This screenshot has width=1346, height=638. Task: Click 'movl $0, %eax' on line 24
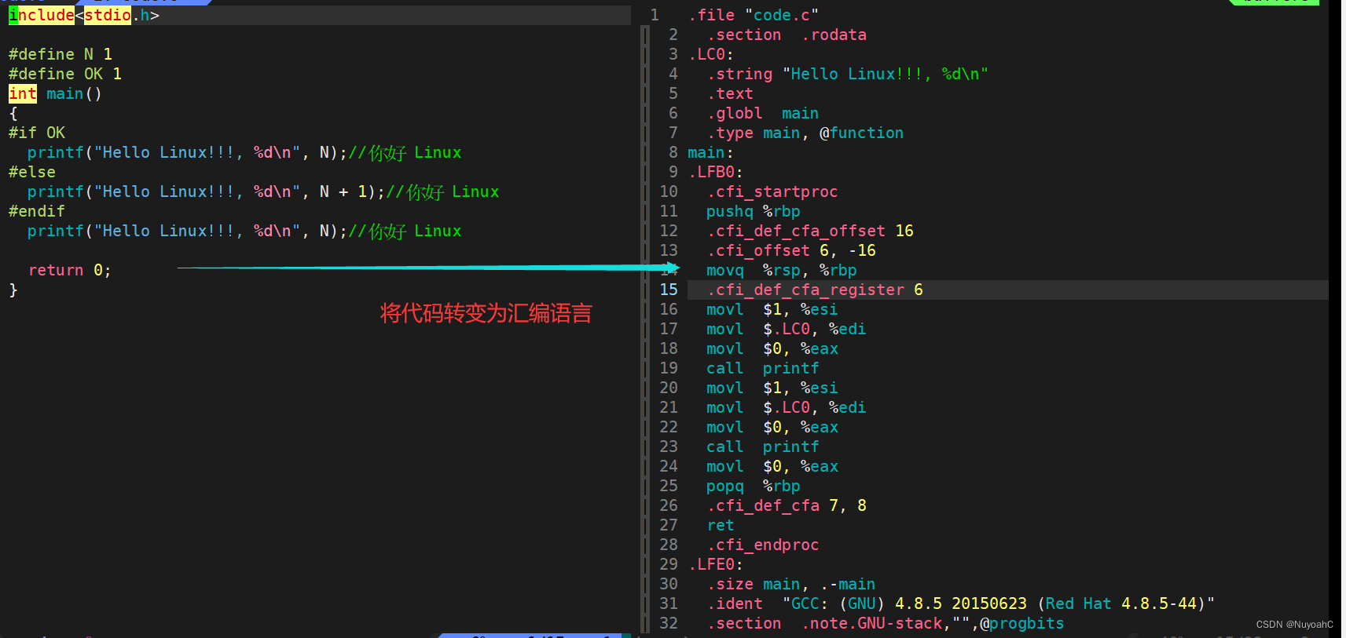point(772,466)
